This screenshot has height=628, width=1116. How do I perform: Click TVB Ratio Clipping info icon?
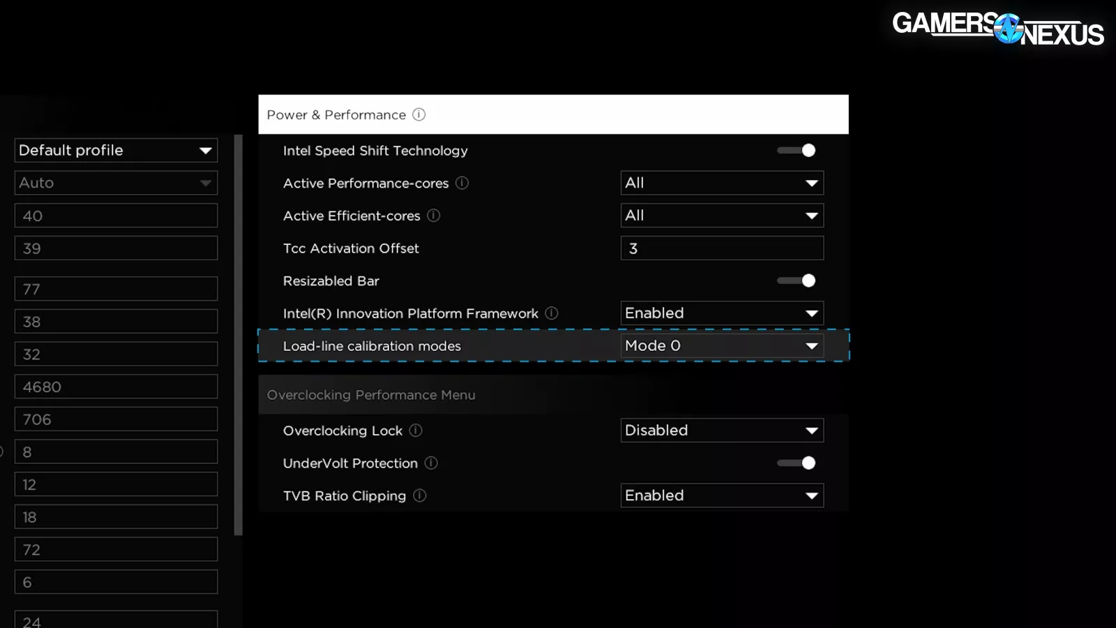(x=419, y=495)
